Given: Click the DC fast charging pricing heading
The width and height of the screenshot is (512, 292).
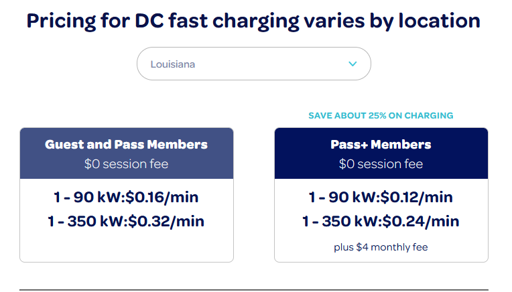Looking at the screenshot, I should coord(253,21).
